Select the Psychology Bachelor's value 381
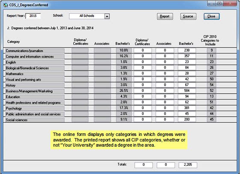240x174 pixels. tap(187, 108)
